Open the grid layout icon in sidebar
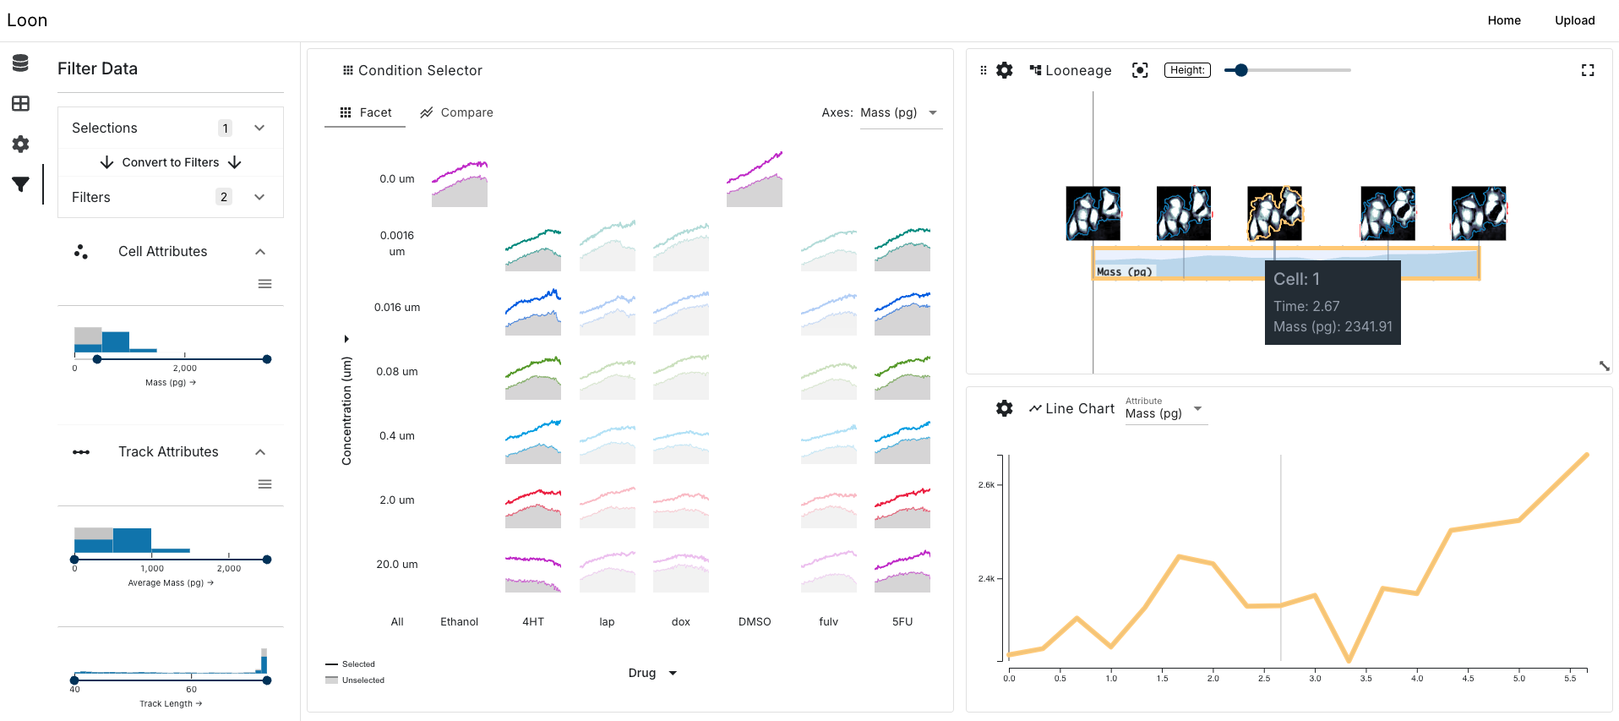Viewport: 1619px width, 721px height. [x=21, y=103]
